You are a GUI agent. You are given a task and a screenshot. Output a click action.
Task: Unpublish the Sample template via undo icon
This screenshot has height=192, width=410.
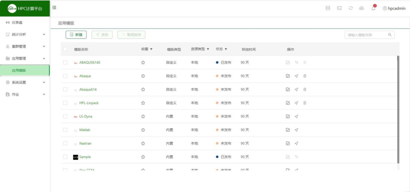pos(296,157)
